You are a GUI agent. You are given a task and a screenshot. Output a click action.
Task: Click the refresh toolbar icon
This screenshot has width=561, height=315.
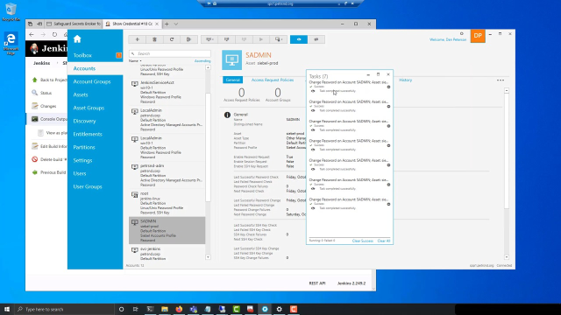pyautogui.click(x=172, y=39)
